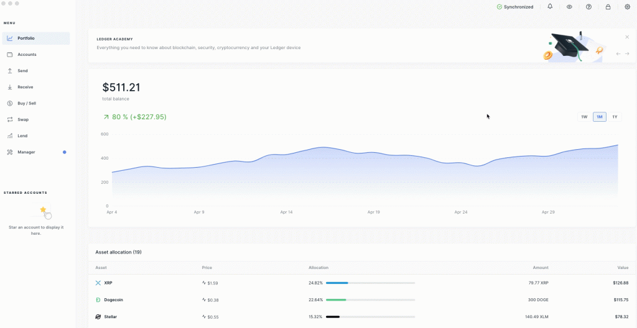Open settings gear icon
637x328 pixels.
point(627,7)
